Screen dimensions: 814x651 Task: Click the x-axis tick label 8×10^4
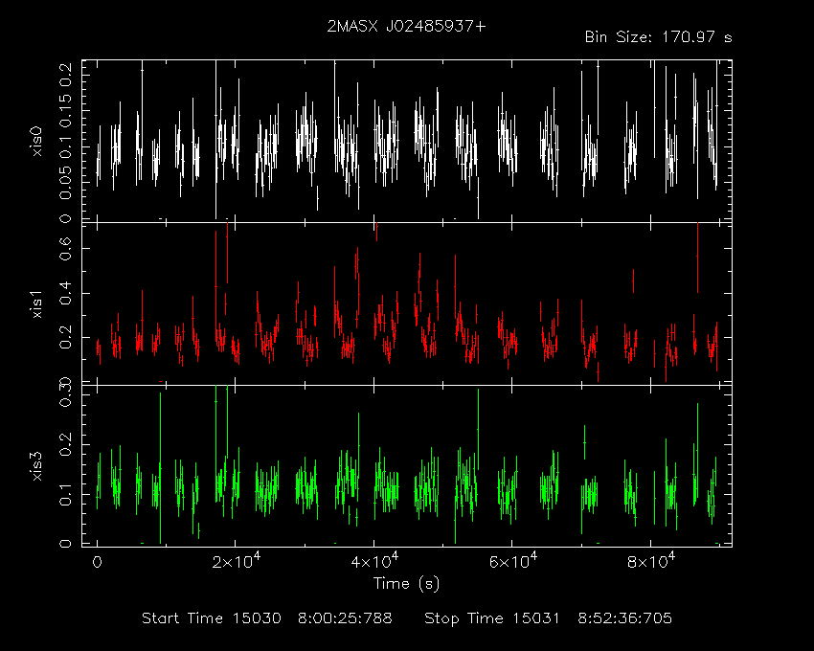pos(651,561)
